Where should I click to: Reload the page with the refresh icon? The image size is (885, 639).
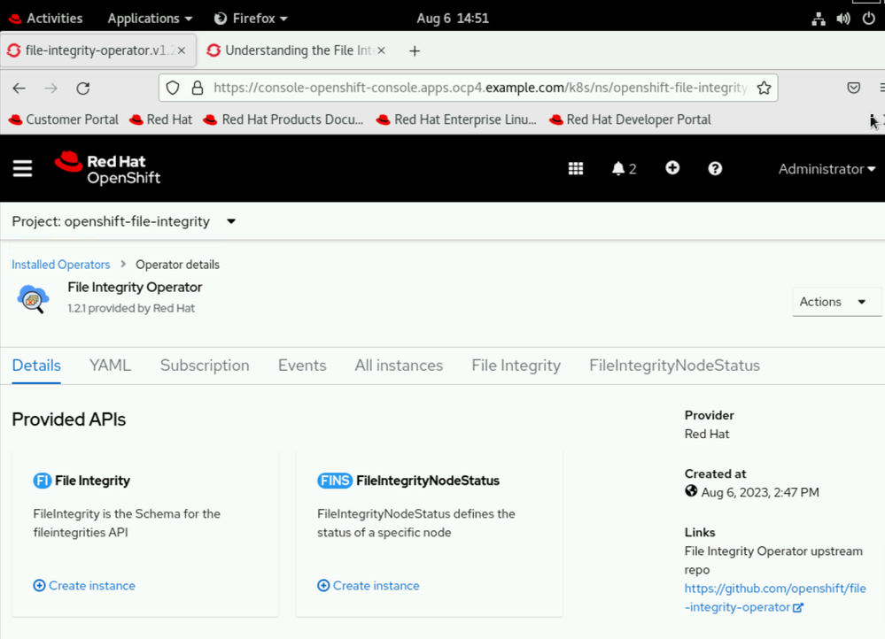[83, 88]
